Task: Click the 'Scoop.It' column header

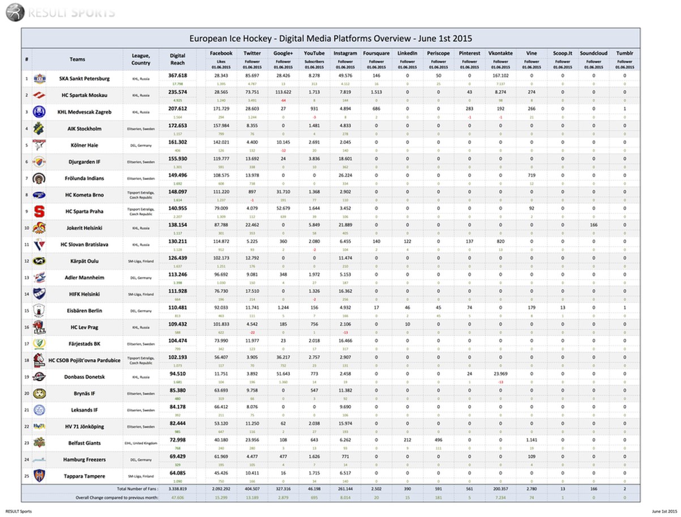Action: click(x=563, y=53)
